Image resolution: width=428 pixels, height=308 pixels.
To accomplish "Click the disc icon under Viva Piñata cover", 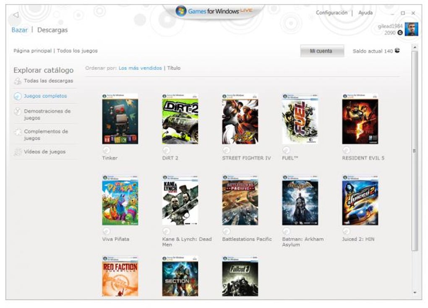I will point(106,231).
